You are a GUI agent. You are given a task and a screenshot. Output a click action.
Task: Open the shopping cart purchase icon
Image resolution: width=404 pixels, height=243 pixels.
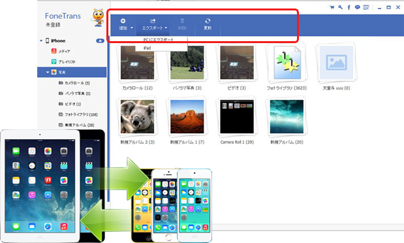pyautogui.click(x=332, y=7)
